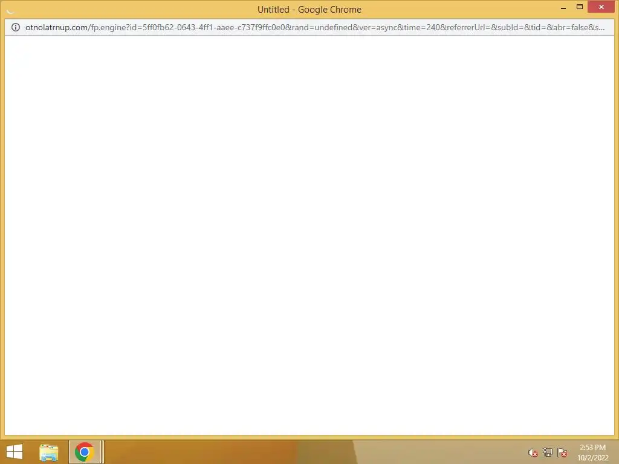The width and height of the screenshot is (619, 464).
Task: Open the Action Center flag icon
Action: [562, 453]
